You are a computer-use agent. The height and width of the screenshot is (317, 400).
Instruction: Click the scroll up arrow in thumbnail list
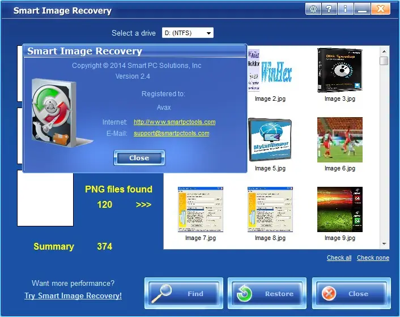point(384,52)
